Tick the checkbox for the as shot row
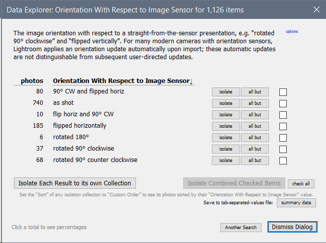This screenshot has height=243, width=326. [283, 103]
